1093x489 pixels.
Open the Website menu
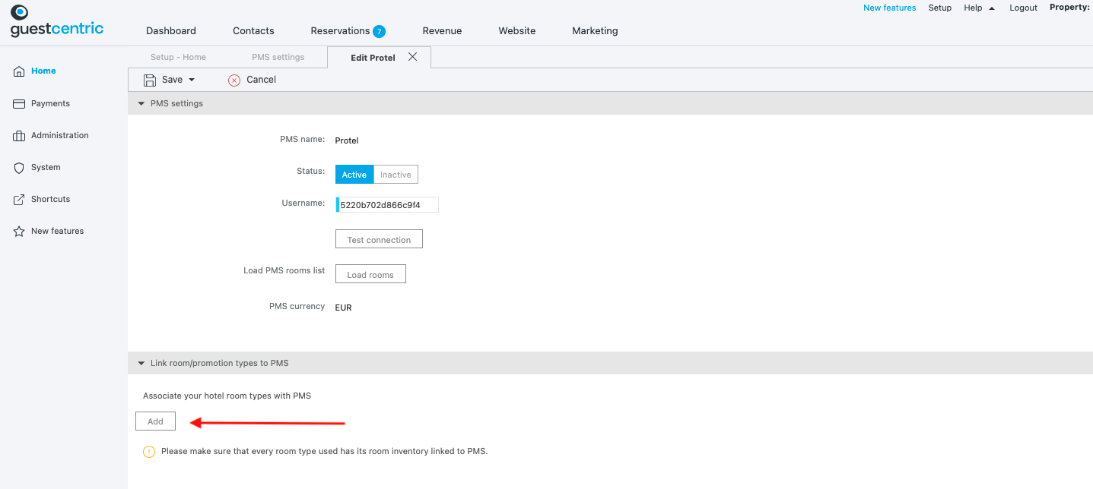pyautogui.click(x=517, y=31)
